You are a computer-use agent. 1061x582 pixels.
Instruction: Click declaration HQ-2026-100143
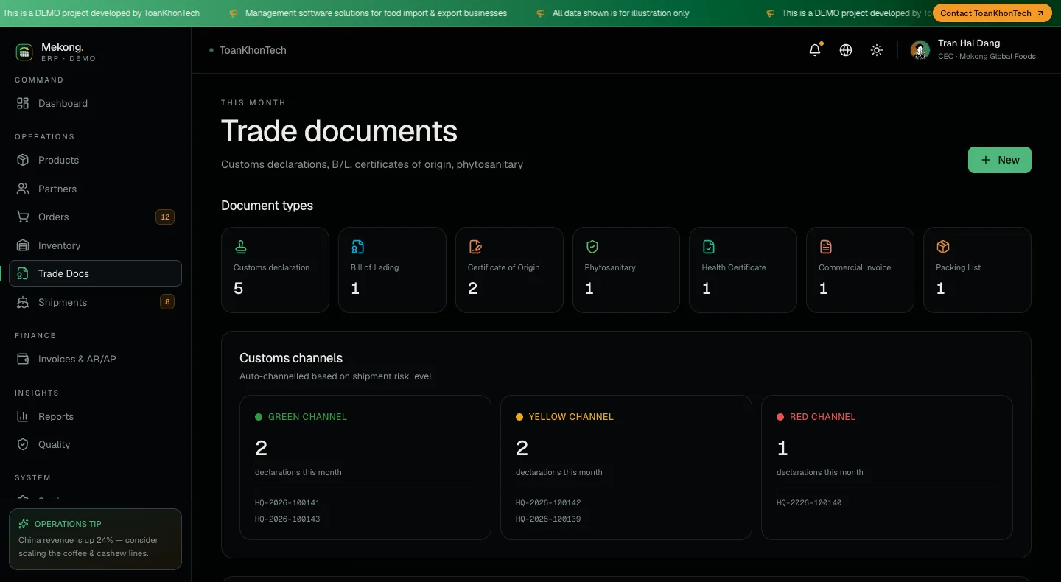click(287, 519)
